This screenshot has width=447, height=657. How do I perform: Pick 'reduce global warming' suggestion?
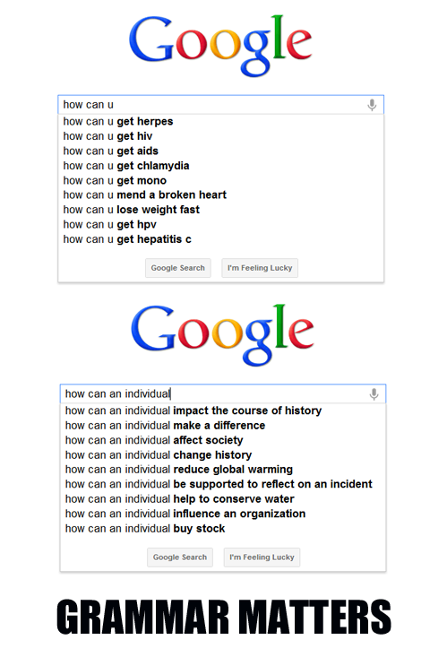point(223,470)
